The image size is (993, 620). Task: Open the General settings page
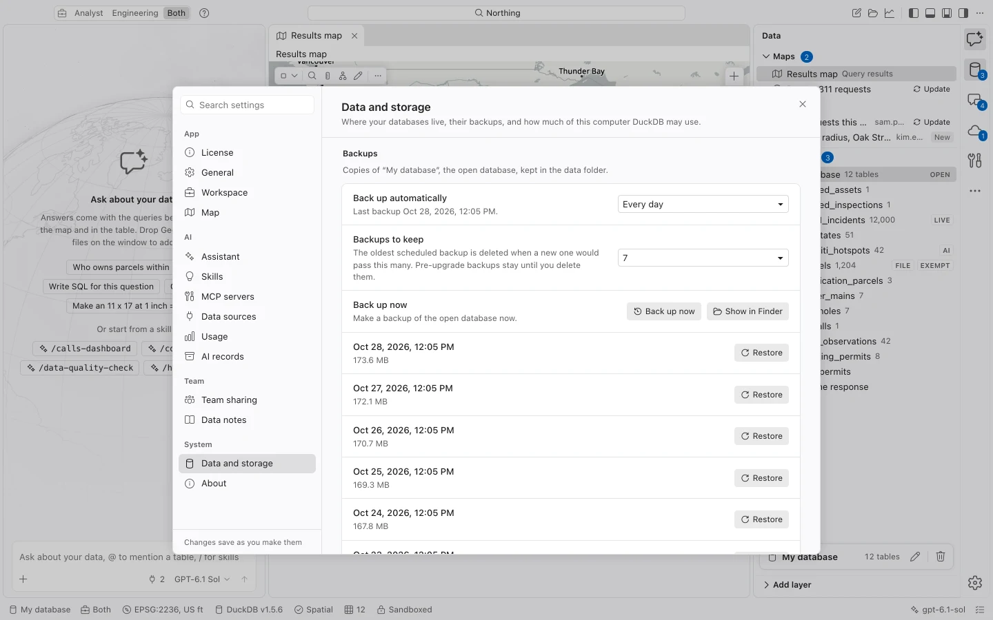pyautogui.click(x=247, y=173)
